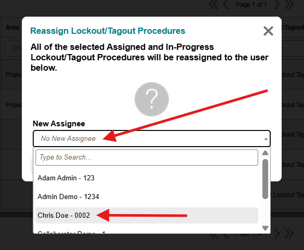Go to first page using top pager
304x250 pixels.
214,5
